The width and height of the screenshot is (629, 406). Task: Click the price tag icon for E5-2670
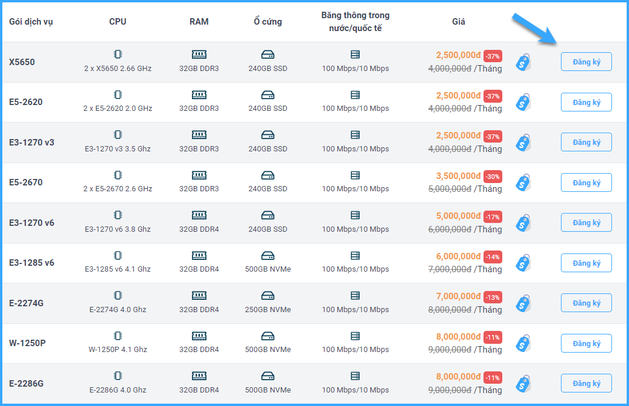click(523, 182)
